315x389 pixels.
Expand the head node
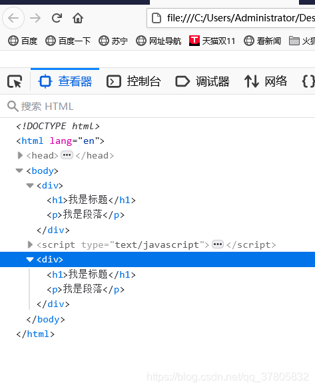pyautogui.click(x=20, y=156)
